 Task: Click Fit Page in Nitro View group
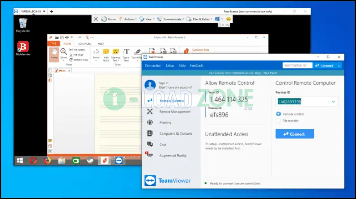tap(77, 55)
